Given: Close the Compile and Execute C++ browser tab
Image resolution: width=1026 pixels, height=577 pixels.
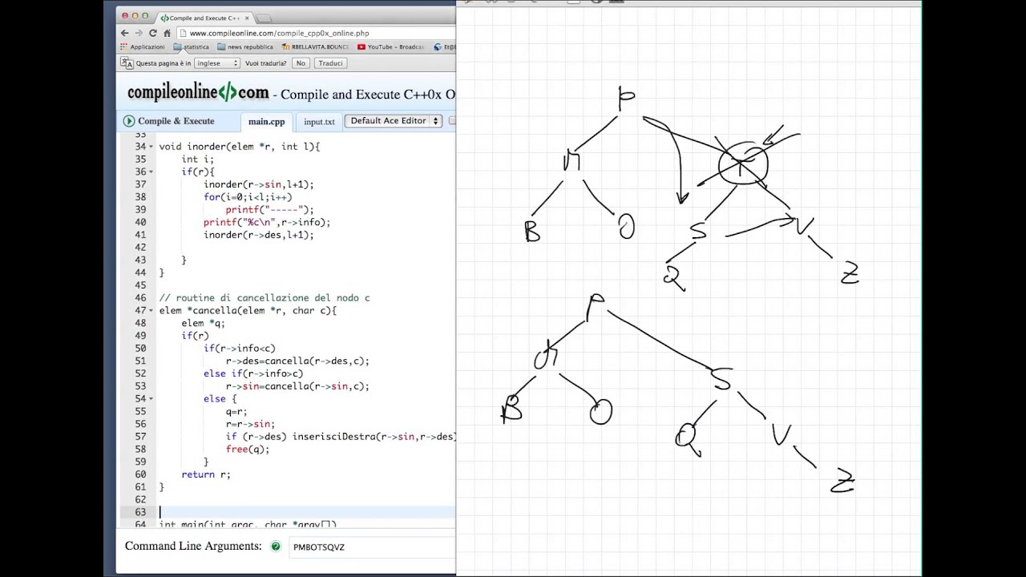Looking at the screenshot, I should pos(247,18).
